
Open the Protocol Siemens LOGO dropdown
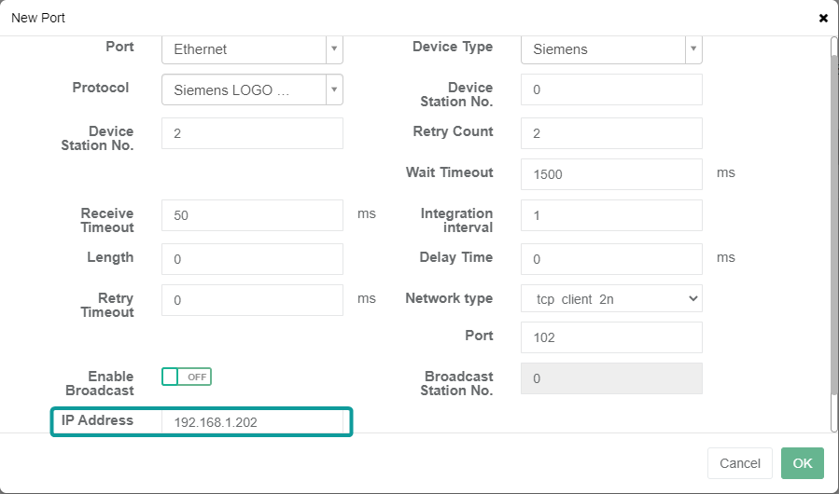pos(252,90)
